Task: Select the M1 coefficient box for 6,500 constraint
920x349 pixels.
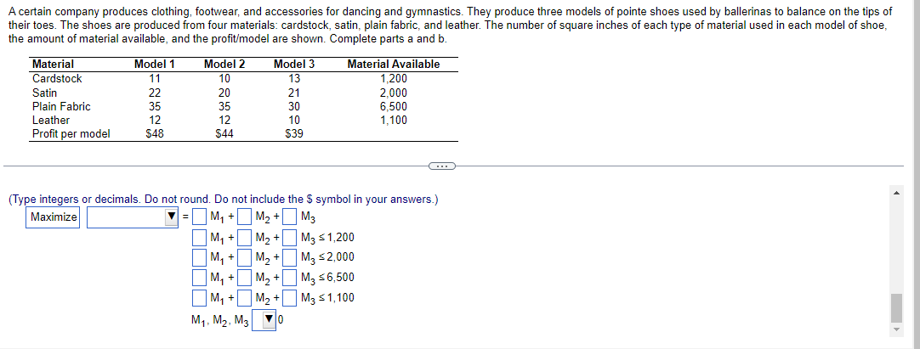Action: 200,277
